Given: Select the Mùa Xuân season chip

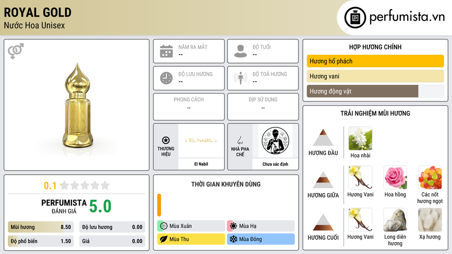Looking at the screenshot, I should click(x=191, y=226).
